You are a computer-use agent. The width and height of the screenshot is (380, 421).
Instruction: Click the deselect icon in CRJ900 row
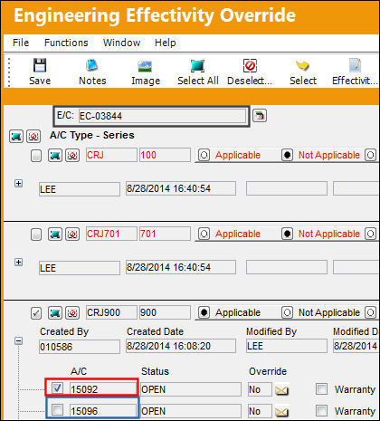72,313
